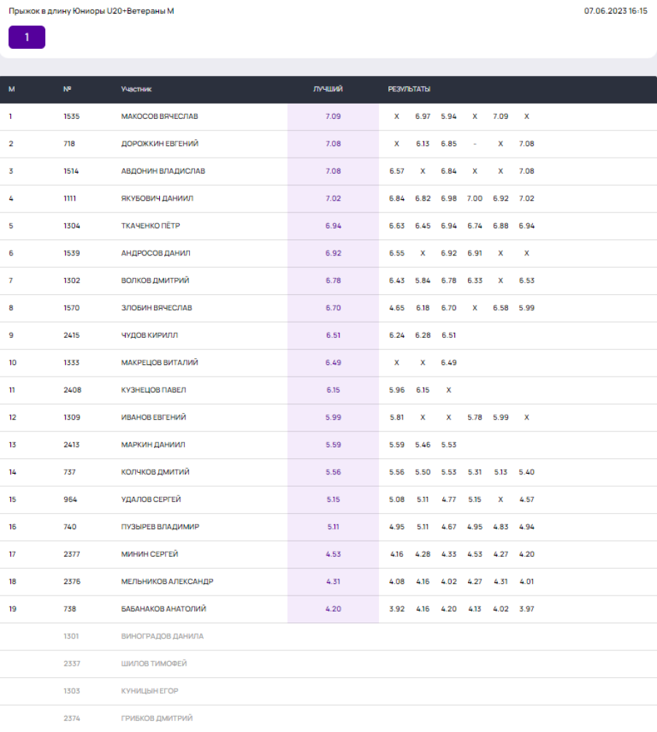657x732 pixels.
Task: Click the purple group 1 button
Action: tap(27, 37)
